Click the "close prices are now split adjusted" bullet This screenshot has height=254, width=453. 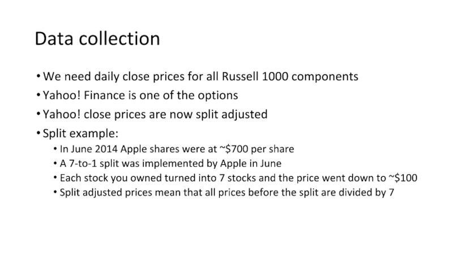tap(155, 115)
